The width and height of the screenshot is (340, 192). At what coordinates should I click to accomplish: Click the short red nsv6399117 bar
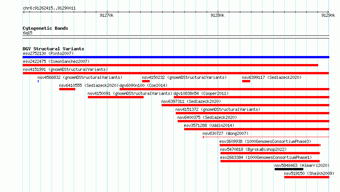[246, 81]
